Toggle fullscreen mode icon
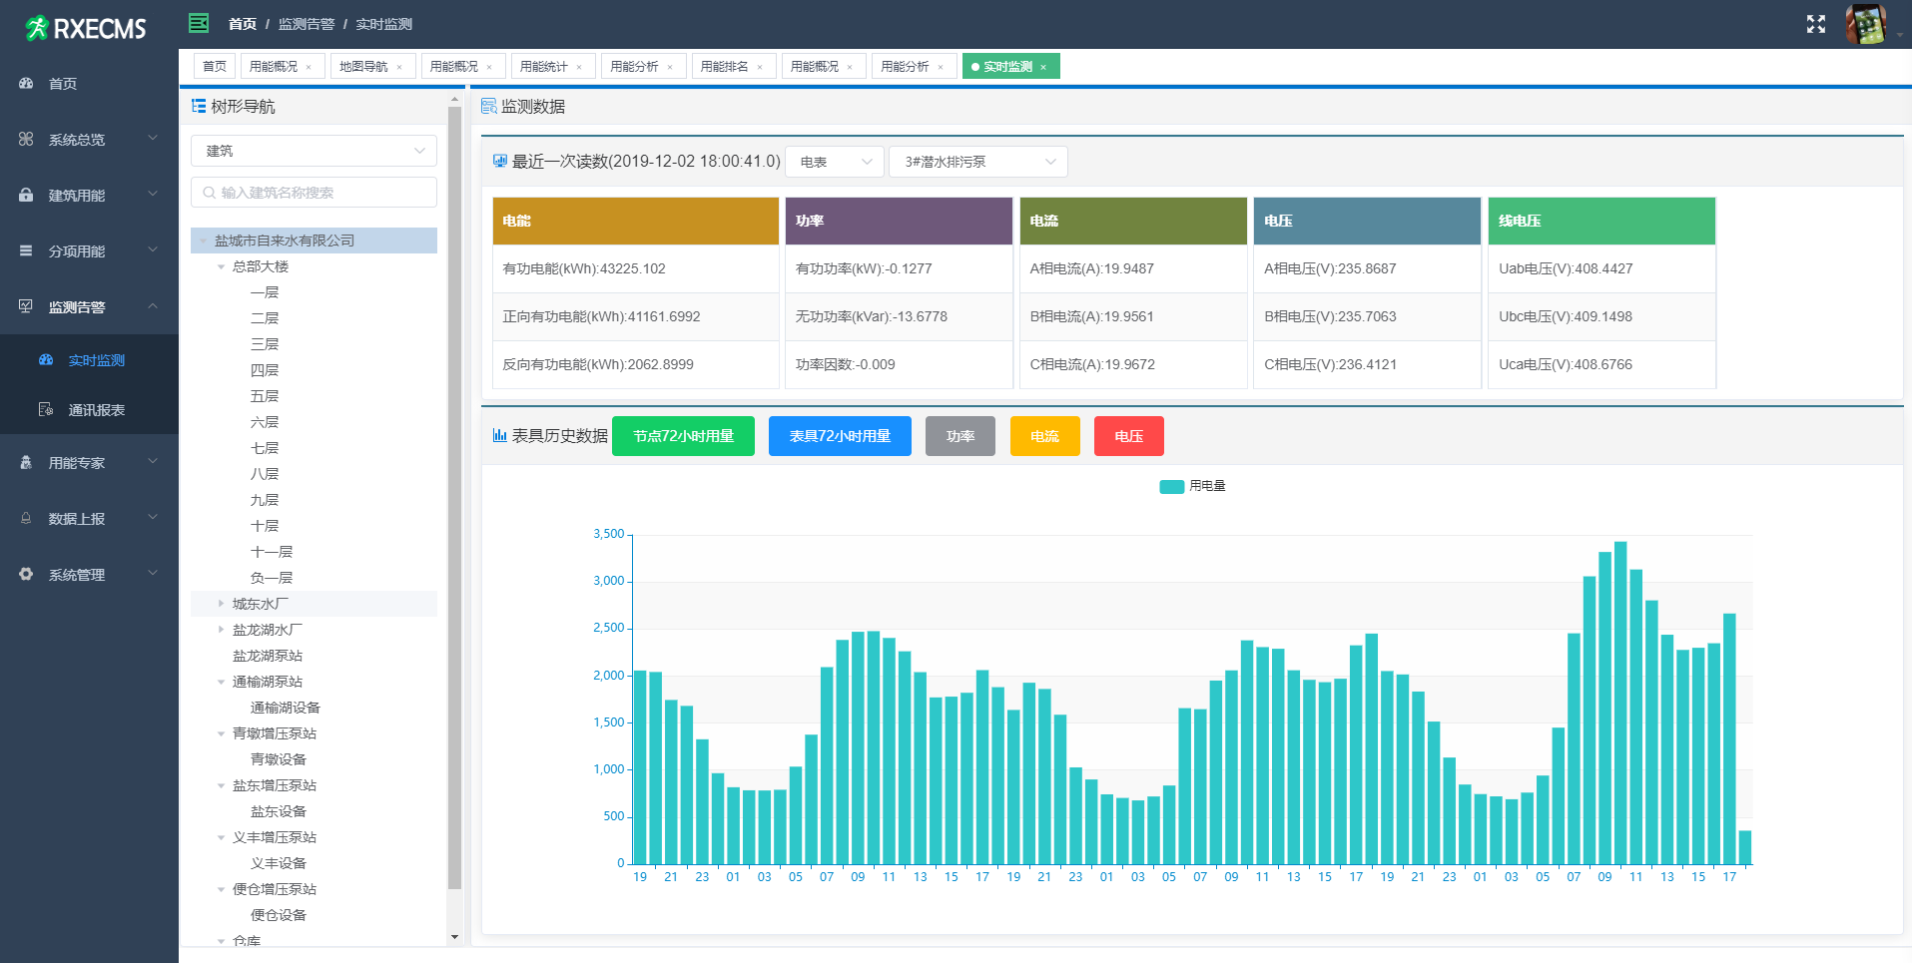The image size is (1912, 963). tap(1815, 24)
